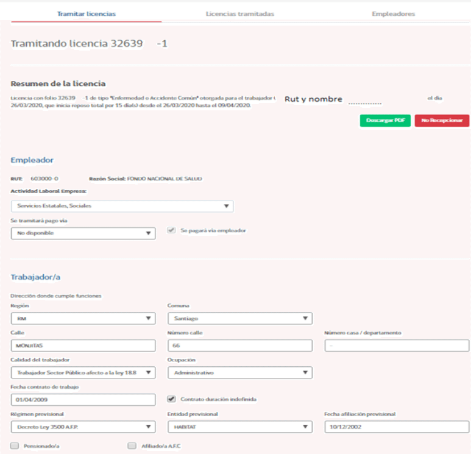Open the Comuna dropdown showing Santiago
471x454 pixels.
[239, 318]
